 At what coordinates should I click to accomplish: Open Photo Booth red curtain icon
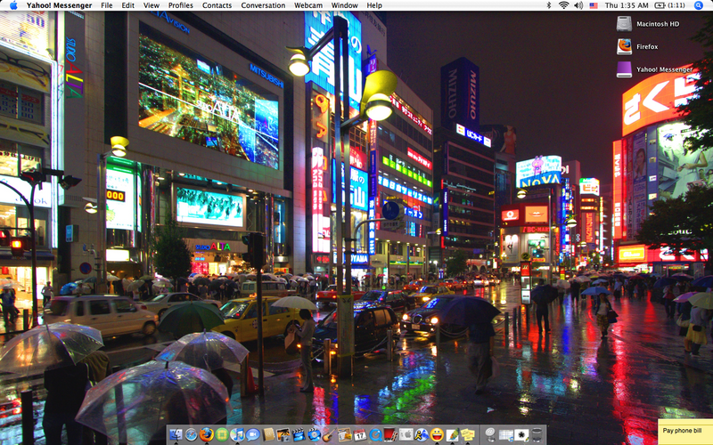coord(390,434)
